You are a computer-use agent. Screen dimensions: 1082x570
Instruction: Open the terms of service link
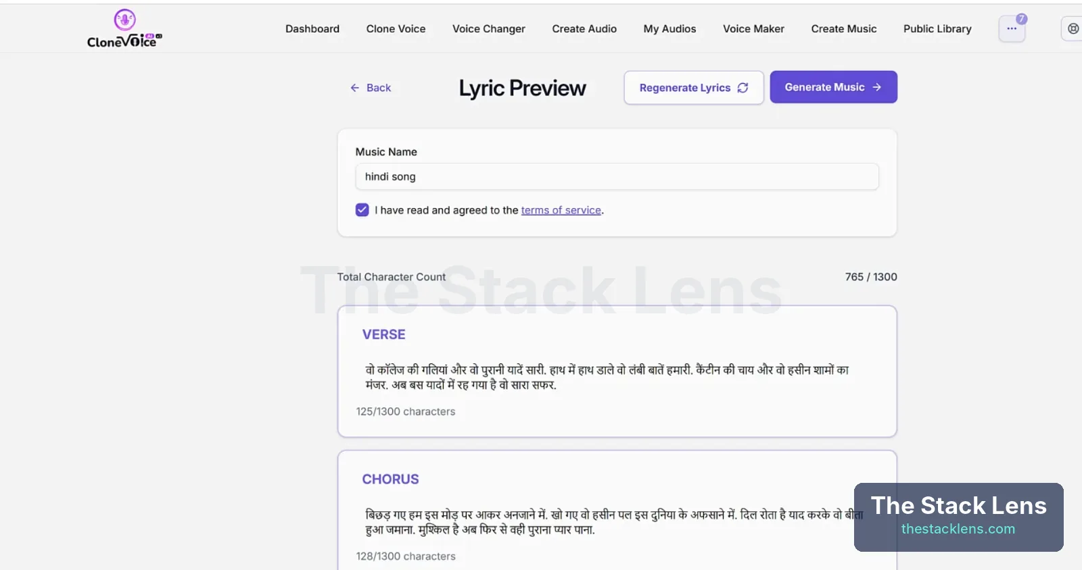click(561, 210)
